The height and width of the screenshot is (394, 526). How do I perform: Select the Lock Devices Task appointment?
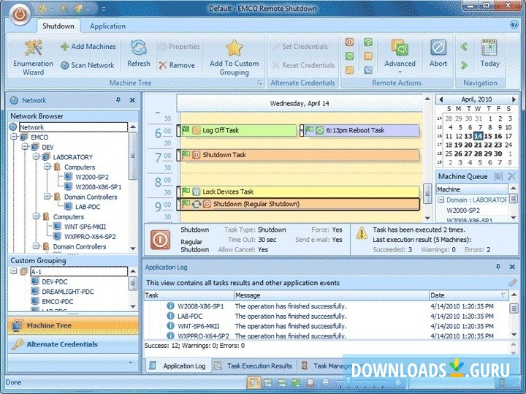tap(298, 192)
